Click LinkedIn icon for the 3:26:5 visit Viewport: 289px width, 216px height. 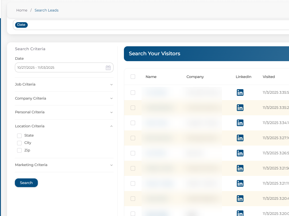pyautogui.click(x=240, y=153)
